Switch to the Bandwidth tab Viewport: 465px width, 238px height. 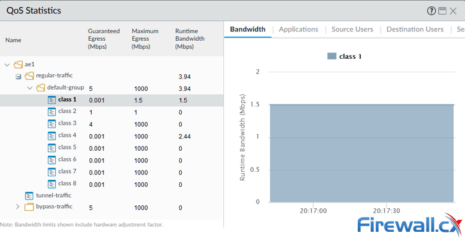pos(247,29)
